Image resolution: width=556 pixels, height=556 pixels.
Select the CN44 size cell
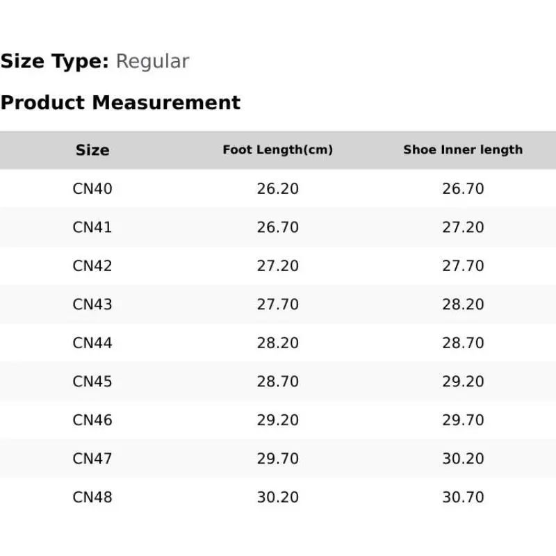pos(92,343)
